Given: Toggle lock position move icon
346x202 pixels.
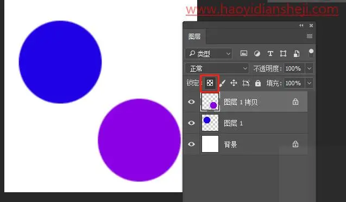Looking at the screenshot, I should (234, 83).
